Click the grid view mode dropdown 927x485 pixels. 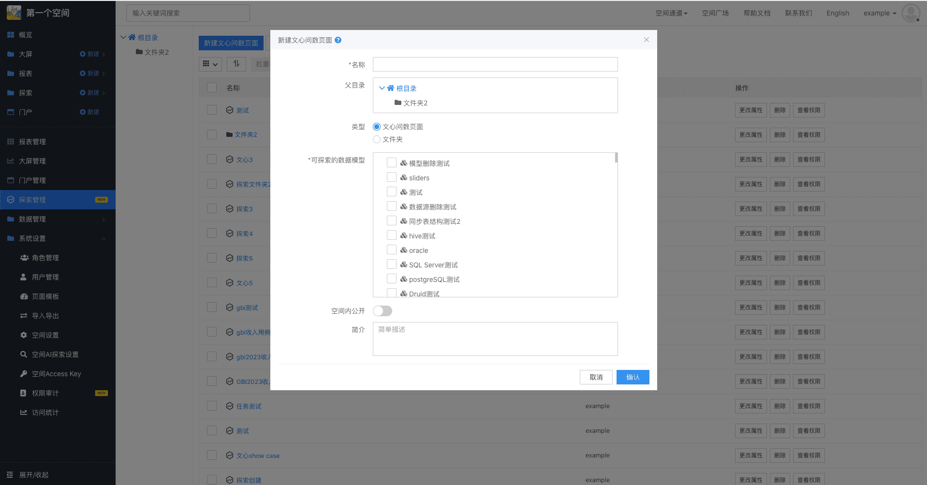tap(210, 64)
